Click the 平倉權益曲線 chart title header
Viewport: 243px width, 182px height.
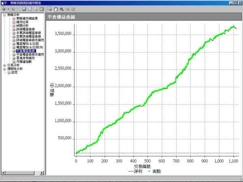61,17
